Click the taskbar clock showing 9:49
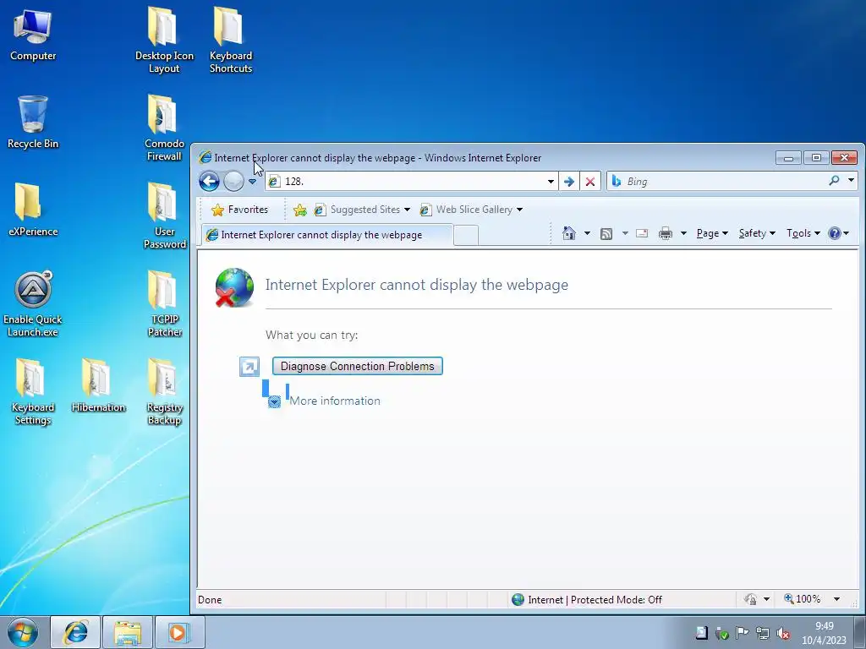Image resolution: width=866 pixels, height=649 pixels. pyautogui.click(x=824, y=633)
